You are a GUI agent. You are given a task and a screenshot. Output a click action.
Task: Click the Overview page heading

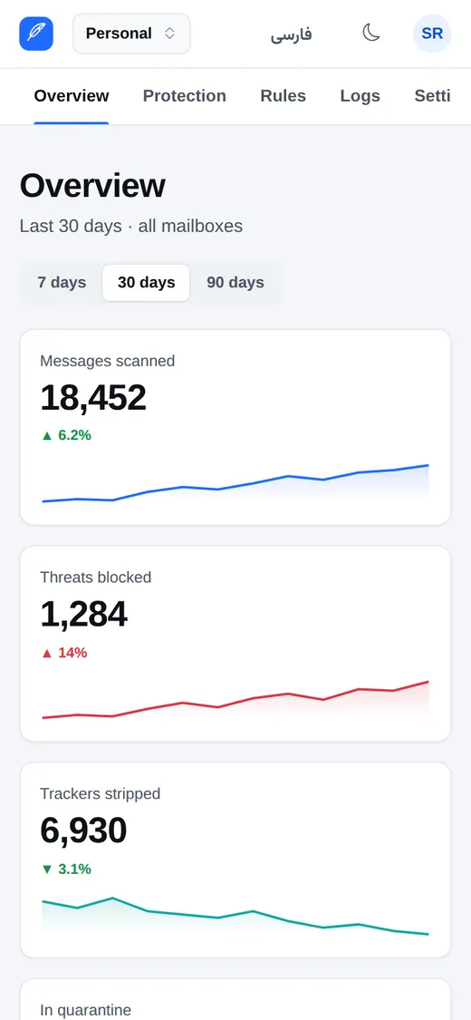(x=92, y=186)
